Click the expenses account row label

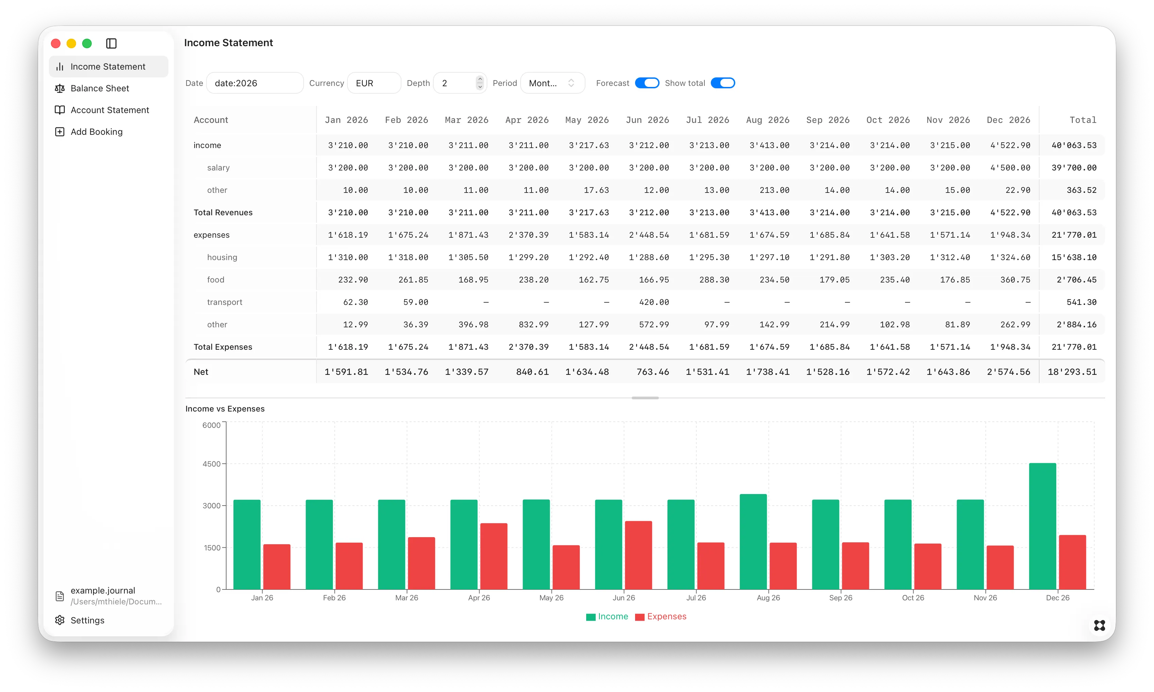click(211, 235)
